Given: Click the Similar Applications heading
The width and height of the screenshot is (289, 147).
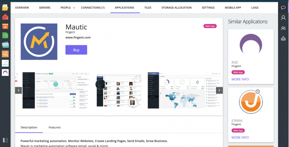Looking at the screenshot, I should click(248, 22).
